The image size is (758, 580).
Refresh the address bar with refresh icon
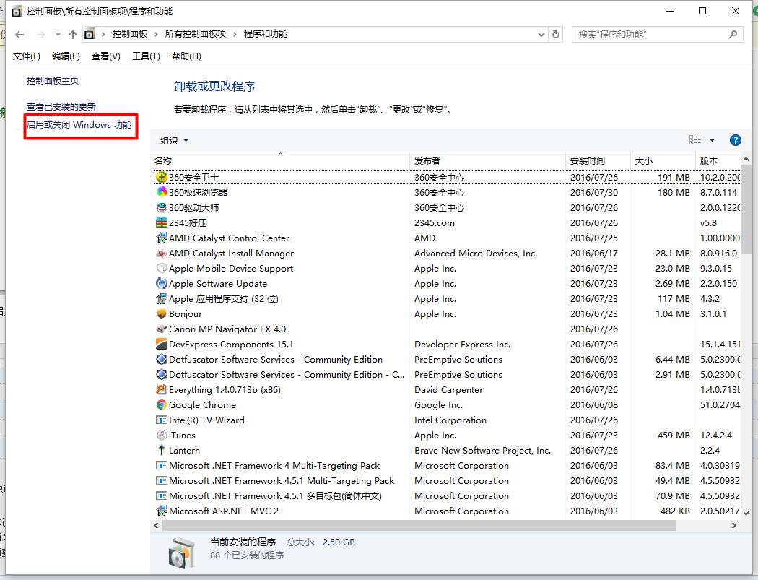[x=554, y=33]
